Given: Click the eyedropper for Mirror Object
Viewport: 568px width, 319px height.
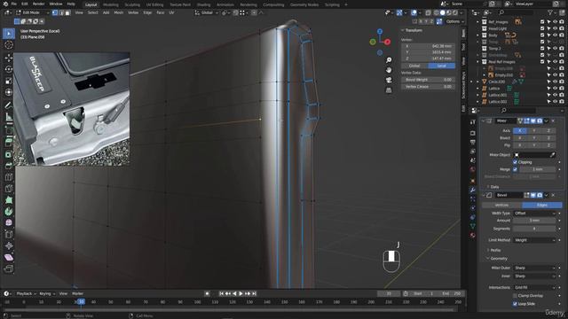Looking at the screenshot, I should pyautogui.click(x=552, y=155).
